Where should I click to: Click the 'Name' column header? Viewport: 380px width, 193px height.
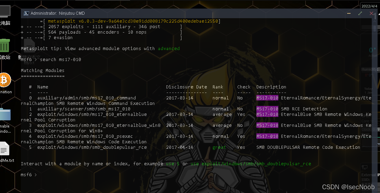(x=43, y=87)
